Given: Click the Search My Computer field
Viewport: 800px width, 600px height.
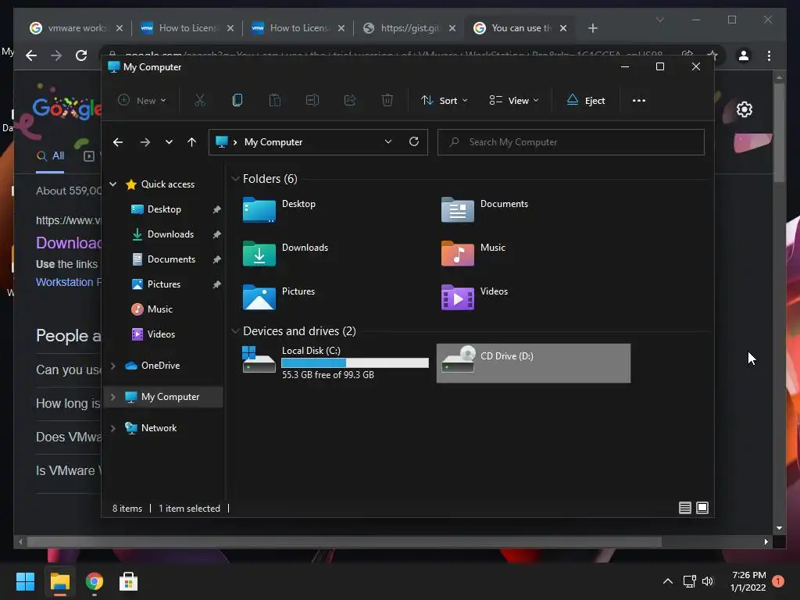Looking at the screenshot, I should [x=571, y=142].
